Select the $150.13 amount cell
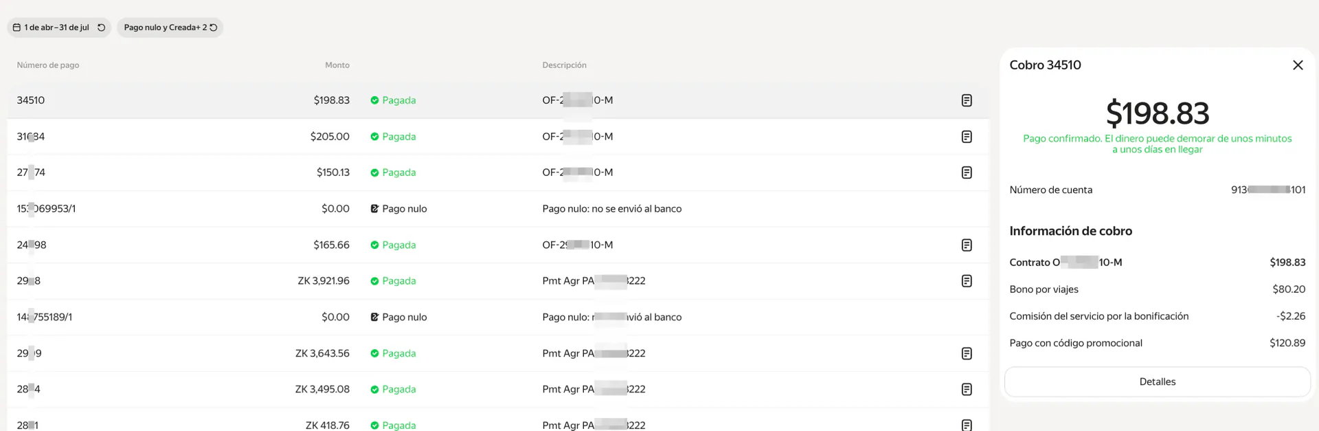The width and height of the screenshot is (1319, 431). tap(333, 173)
